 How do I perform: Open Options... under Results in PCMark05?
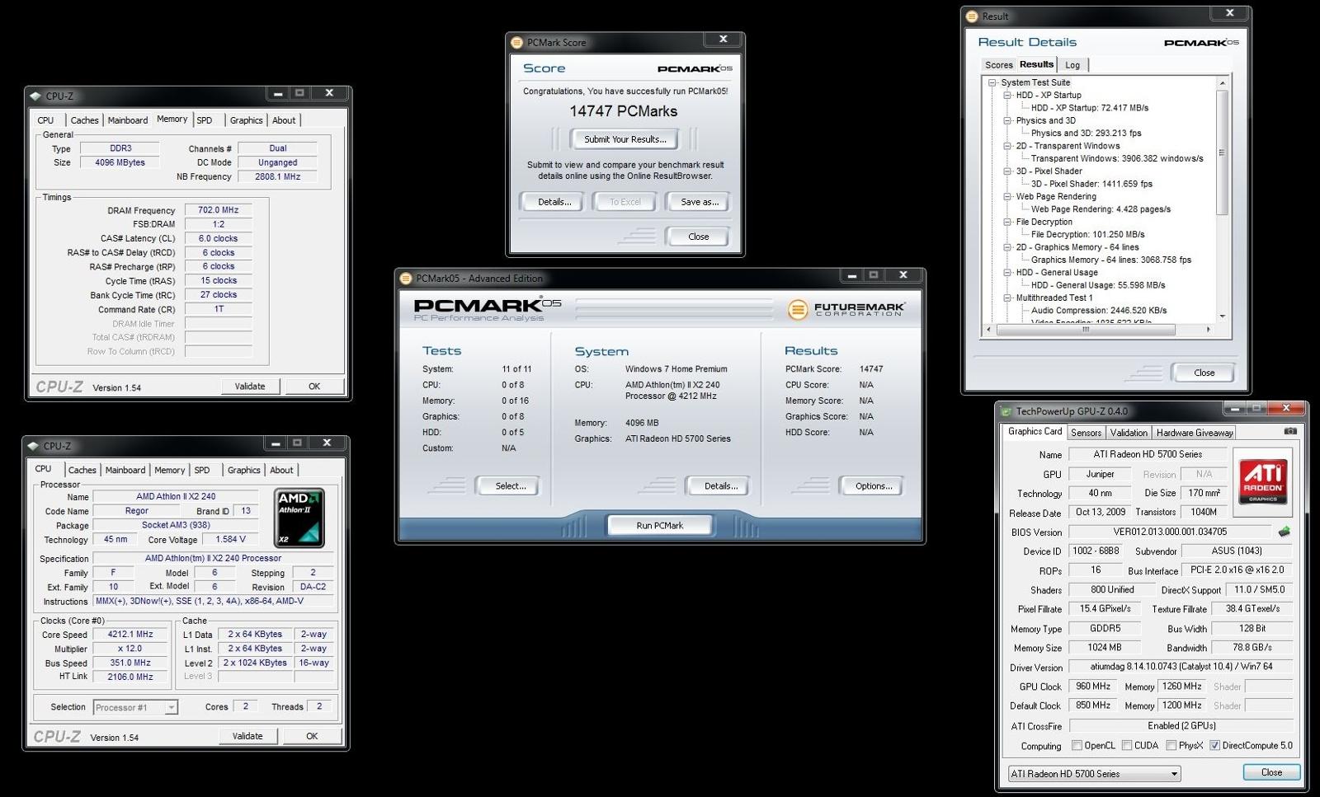pyautogui.click(x=874, y=486)
